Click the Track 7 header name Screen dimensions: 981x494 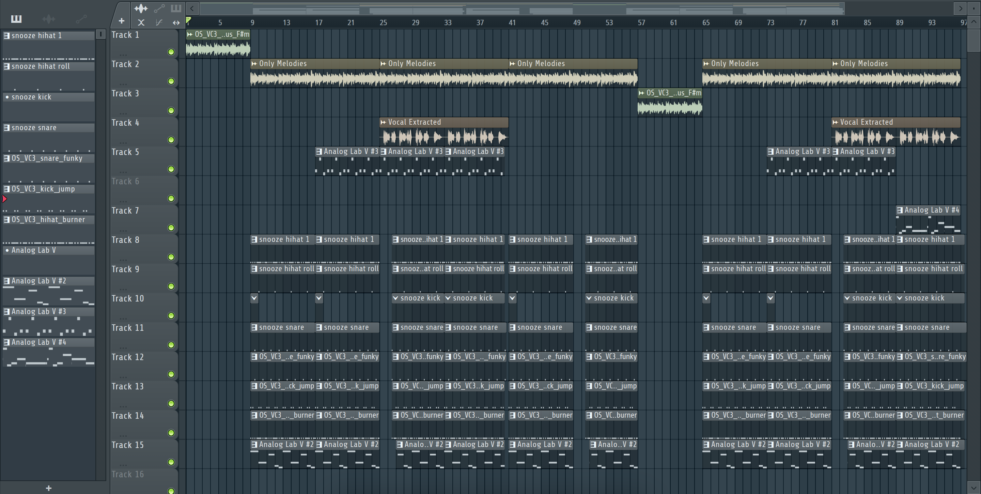pos(125,211)
